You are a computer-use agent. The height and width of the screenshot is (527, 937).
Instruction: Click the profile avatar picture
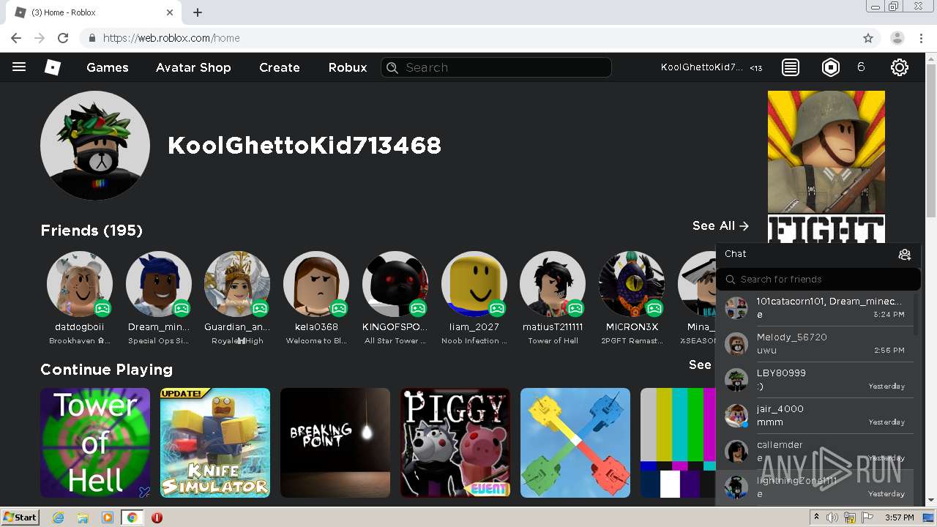pos(95,146)
